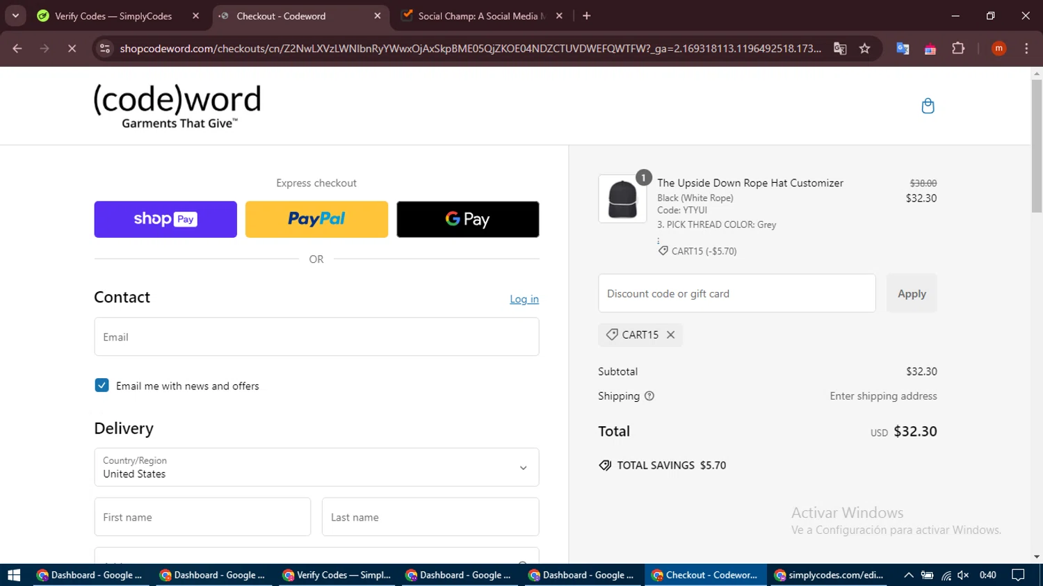Image resolution: width=1043 pixels, height=586 pixels.
Task: Open the translate page icon in address bar
Action: click(840, 49)
